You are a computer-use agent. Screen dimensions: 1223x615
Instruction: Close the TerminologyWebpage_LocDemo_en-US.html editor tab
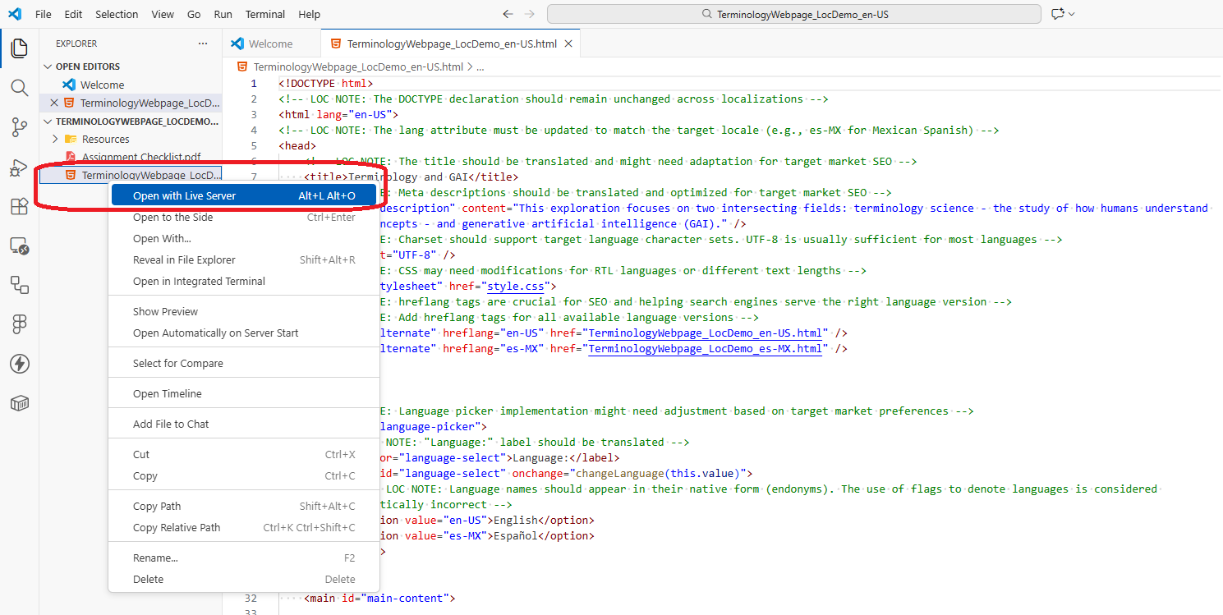click(x=569, y=44)
